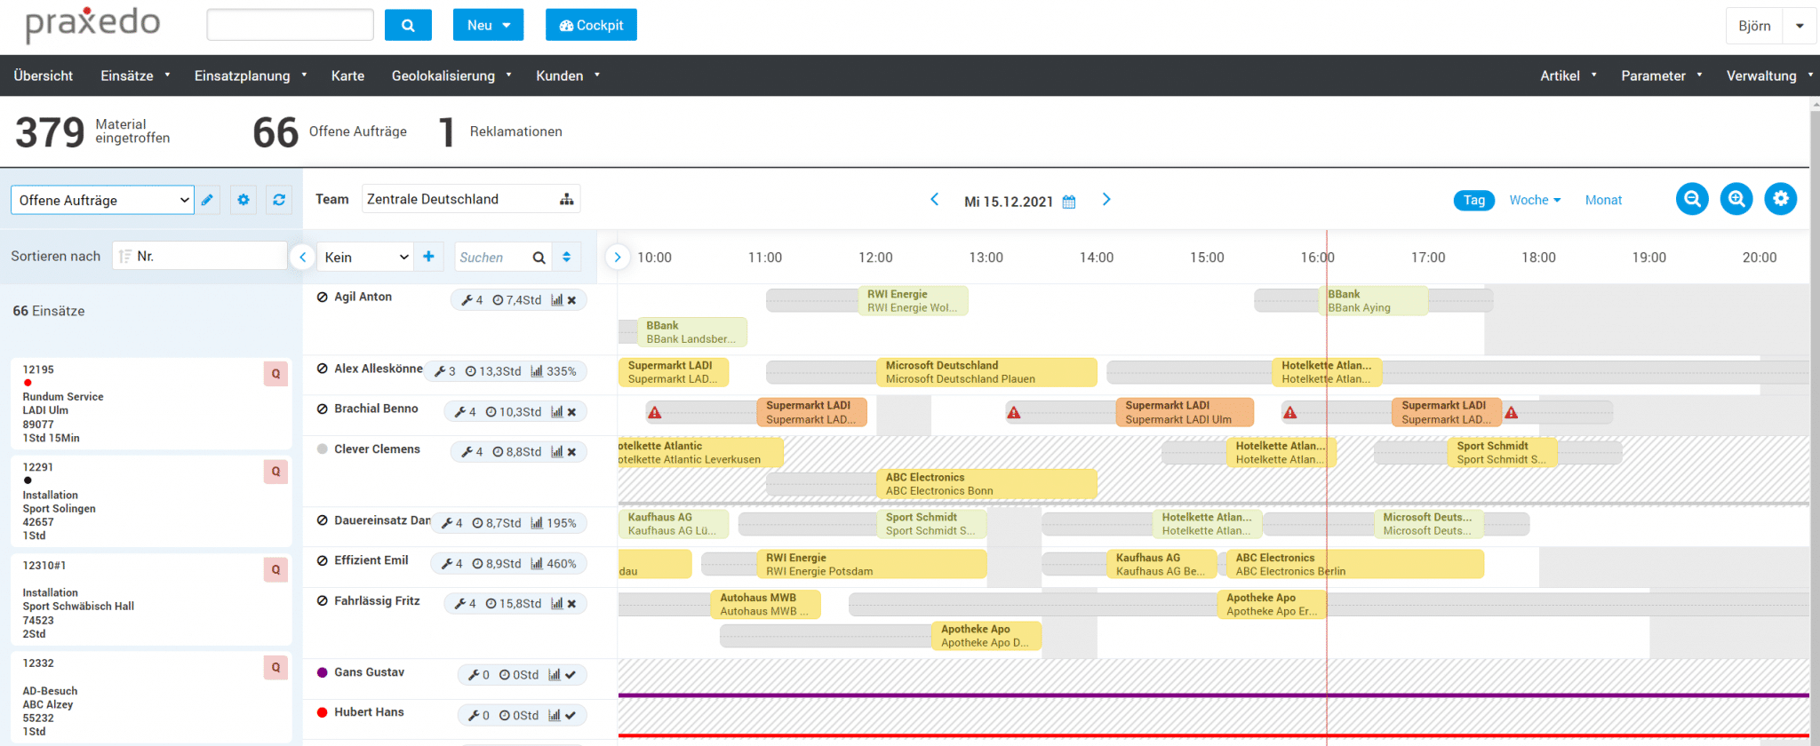Open the Einsätze menu

tap(135, 75)
